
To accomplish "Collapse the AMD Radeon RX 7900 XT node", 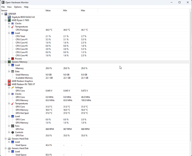I will (5, 84).
